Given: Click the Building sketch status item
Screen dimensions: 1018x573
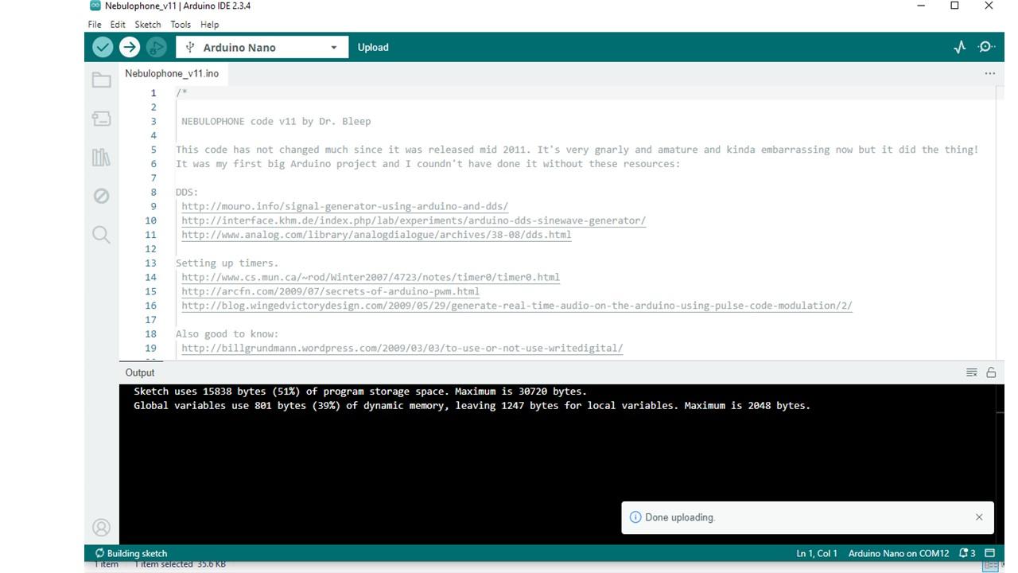Looking at the screenshot, I should (x=131, y=553).
